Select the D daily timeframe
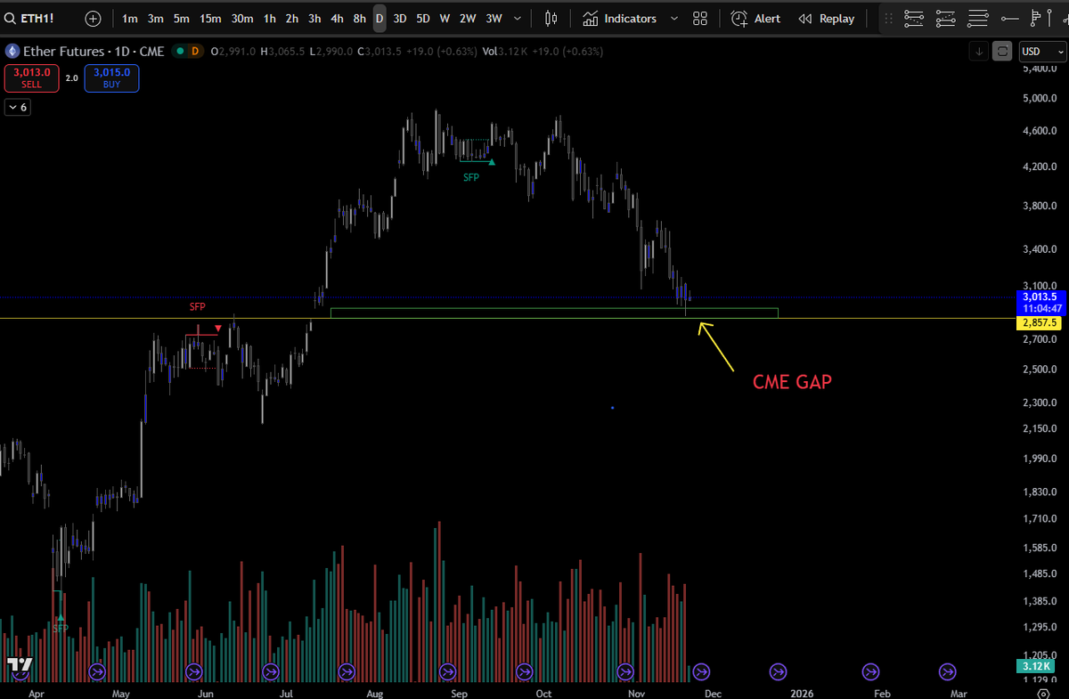 click(x=379, y=18)
